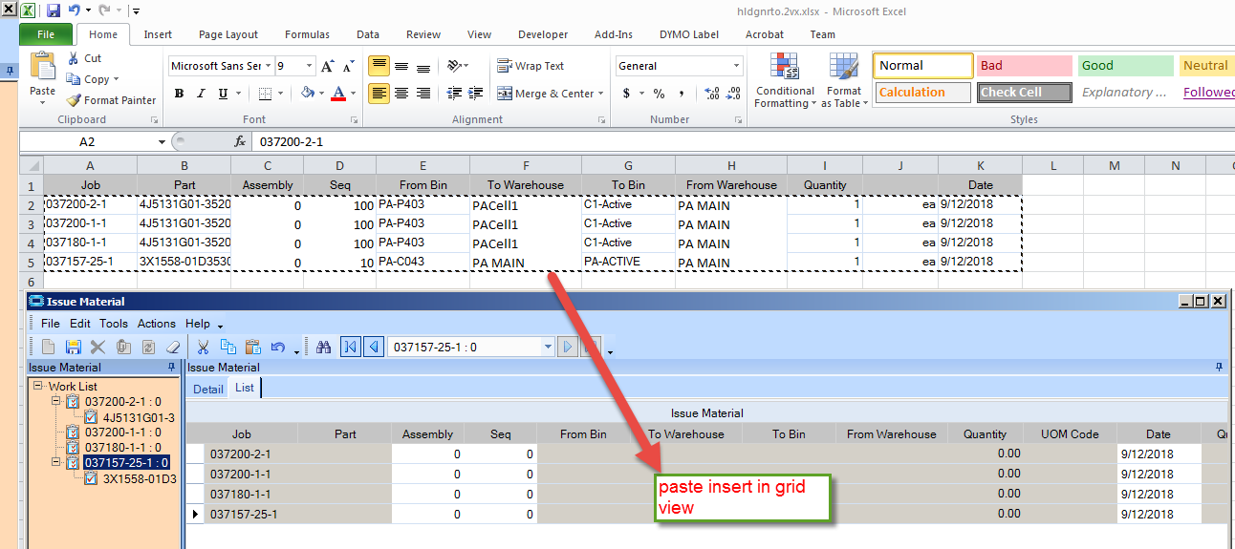Click the Increase Decimal icon
This screenshot has height=549, width=1235.
coord(711,94)
